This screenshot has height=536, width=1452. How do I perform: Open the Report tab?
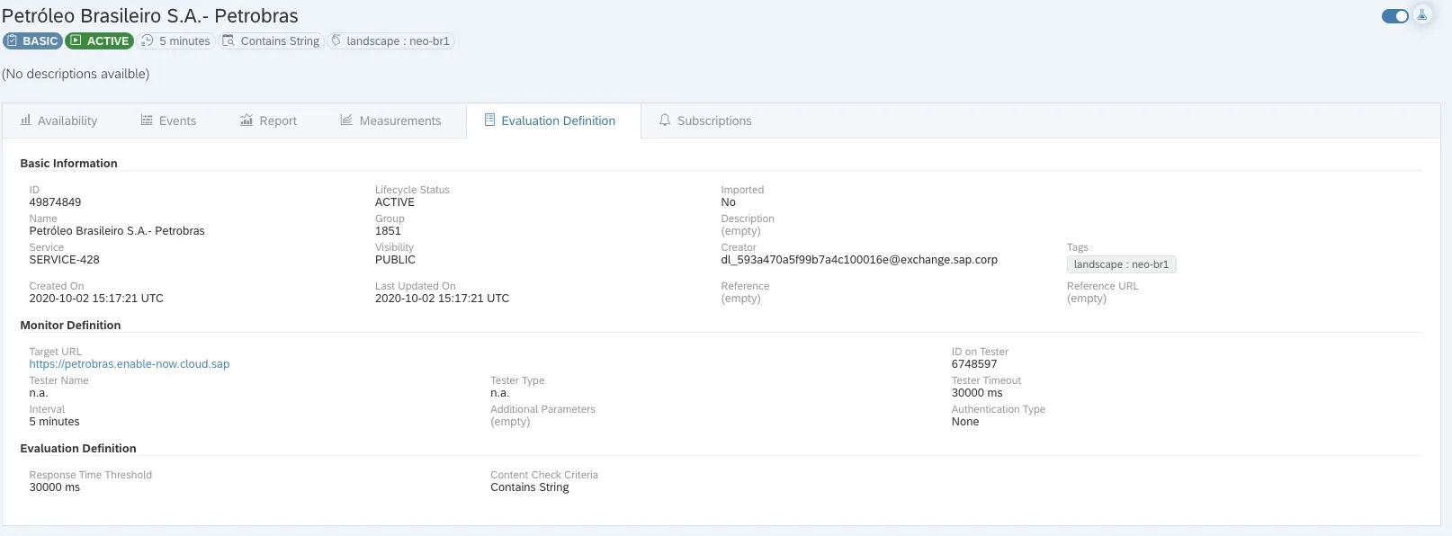277,121
